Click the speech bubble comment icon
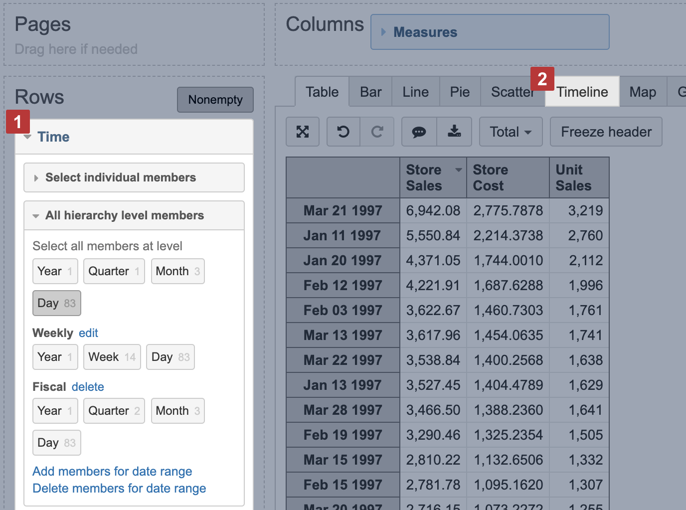The width and height of the screenshot is (686, 510). (x=419, y=132)
